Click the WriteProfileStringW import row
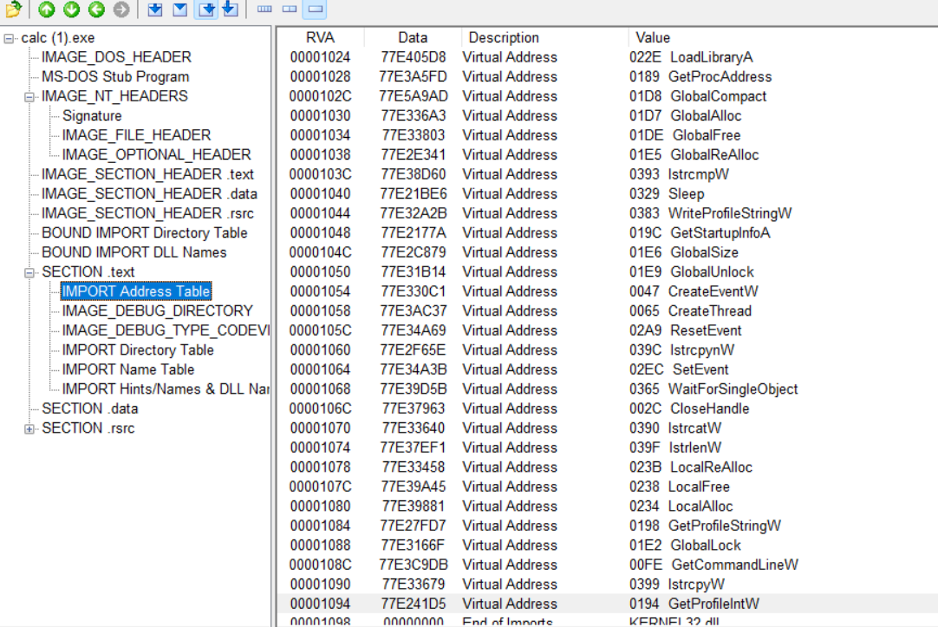This screenshot has width=938, height=627. [607, 213]
